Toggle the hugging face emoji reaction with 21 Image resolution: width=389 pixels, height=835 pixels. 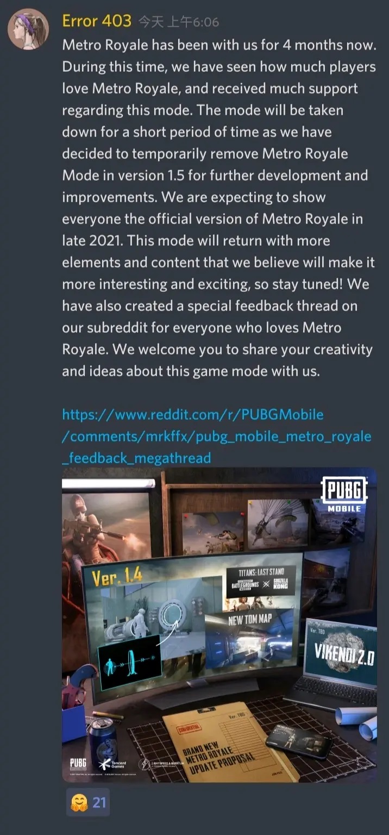[88, 802]
